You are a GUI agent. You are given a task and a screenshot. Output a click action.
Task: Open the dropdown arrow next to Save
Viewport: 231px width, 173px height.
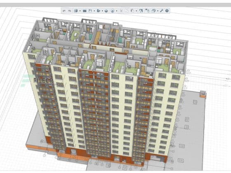coord(94,11)
